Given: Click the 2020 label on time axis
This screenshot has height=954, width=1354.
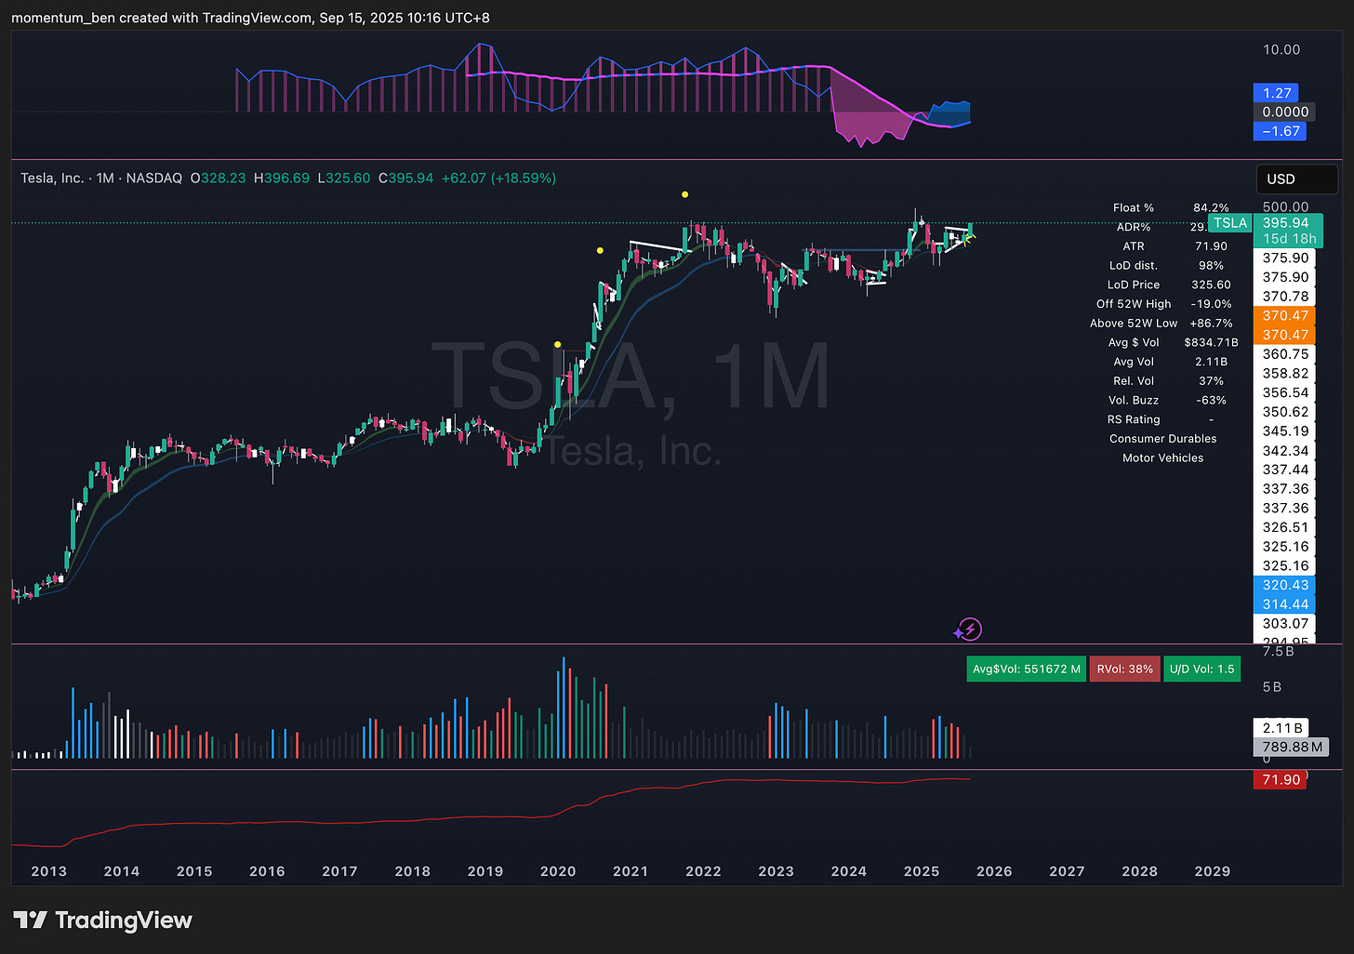Looking at the screenshot, I should 558,871.
